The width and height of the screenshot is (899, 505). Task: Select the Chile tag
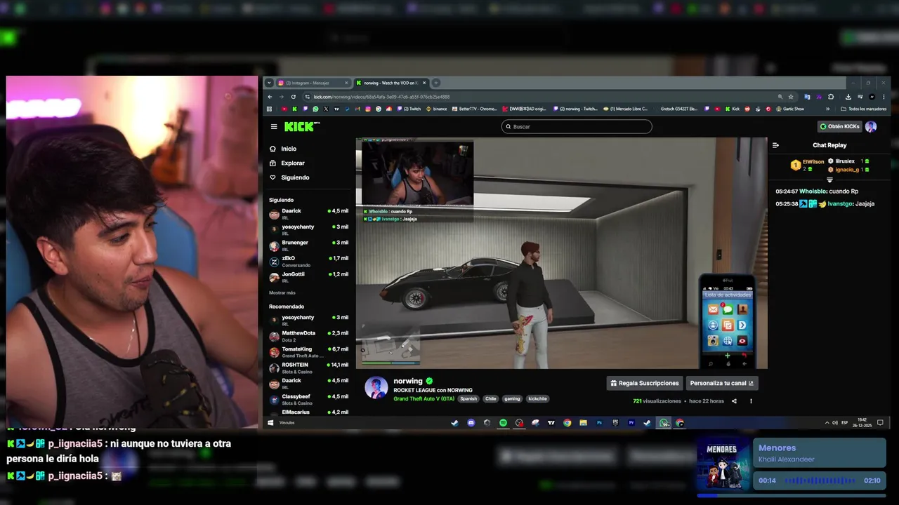pyautogui.click(x=490, y=398)
